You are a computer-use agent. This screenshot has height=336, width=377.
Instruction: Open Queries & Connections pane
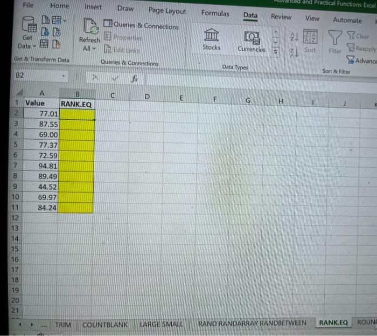(x=142, y=25)
